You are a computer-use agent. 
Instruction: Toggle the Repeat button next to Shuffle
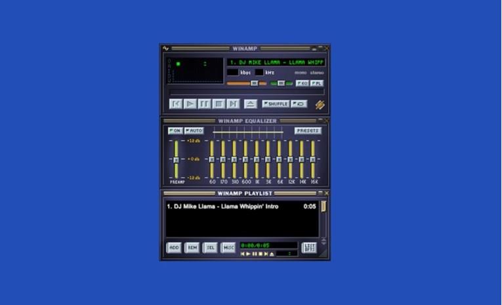click(x=299, y=104)
